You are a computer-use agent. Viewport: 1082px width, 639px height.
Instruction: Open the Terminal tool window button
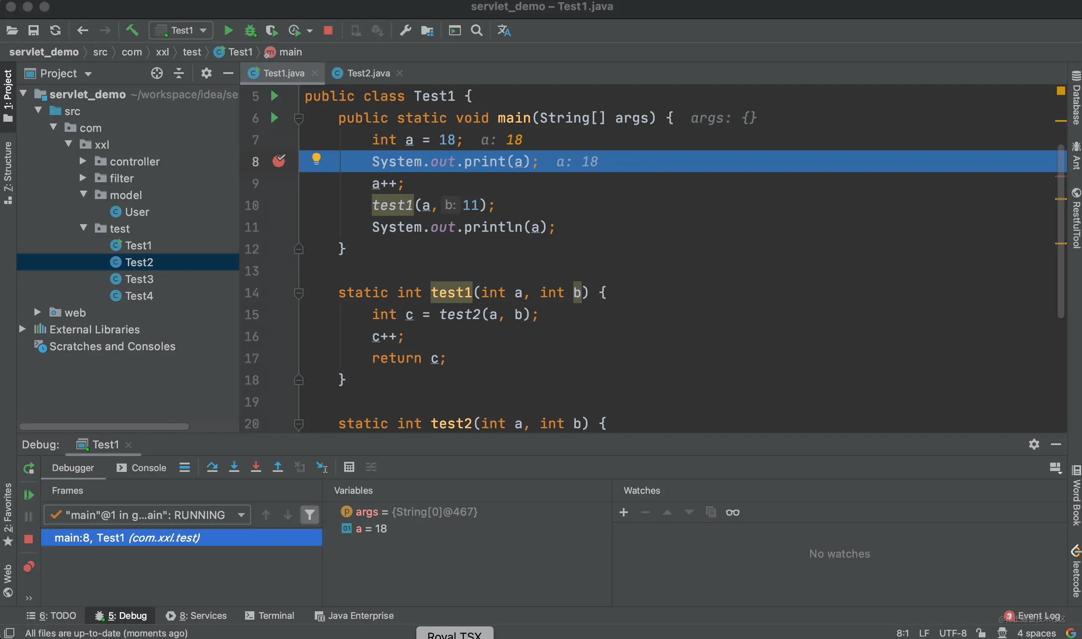(x=270, y=616)
